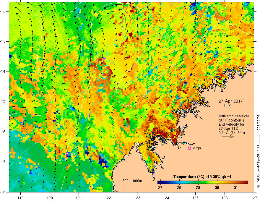The height and width of the screenshot is (201, 260).
Task: Click the latitude axis label '-15'
Action: tap(3, 102)
